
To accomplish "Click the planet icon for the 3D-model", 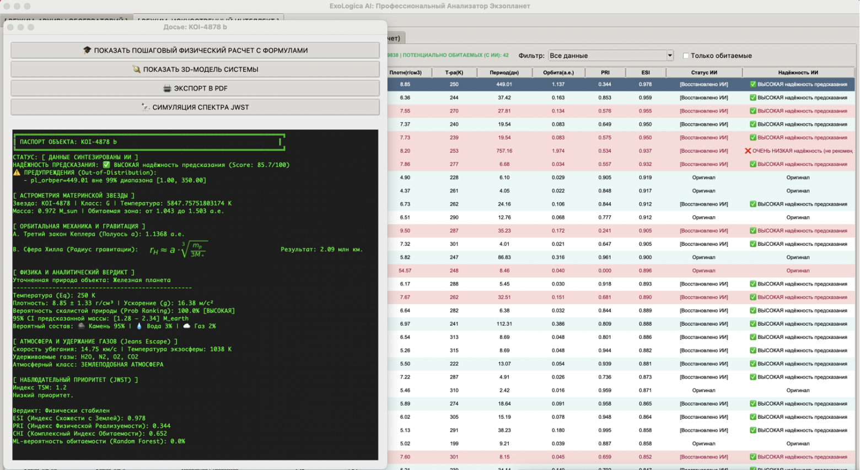I will point(136,69).
